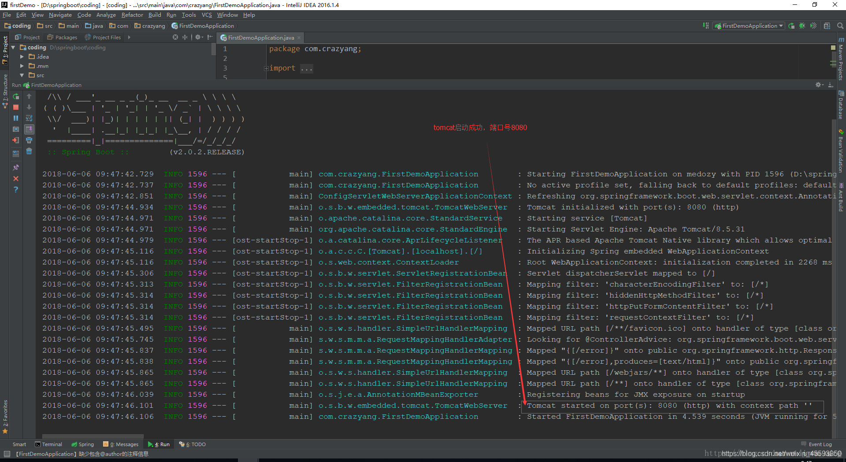Open the Run panel settings gear

819,85
